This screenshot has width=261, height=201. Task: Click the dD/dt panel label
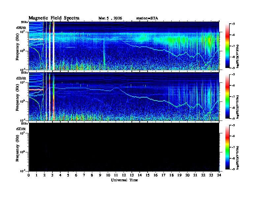coord(21,78)
